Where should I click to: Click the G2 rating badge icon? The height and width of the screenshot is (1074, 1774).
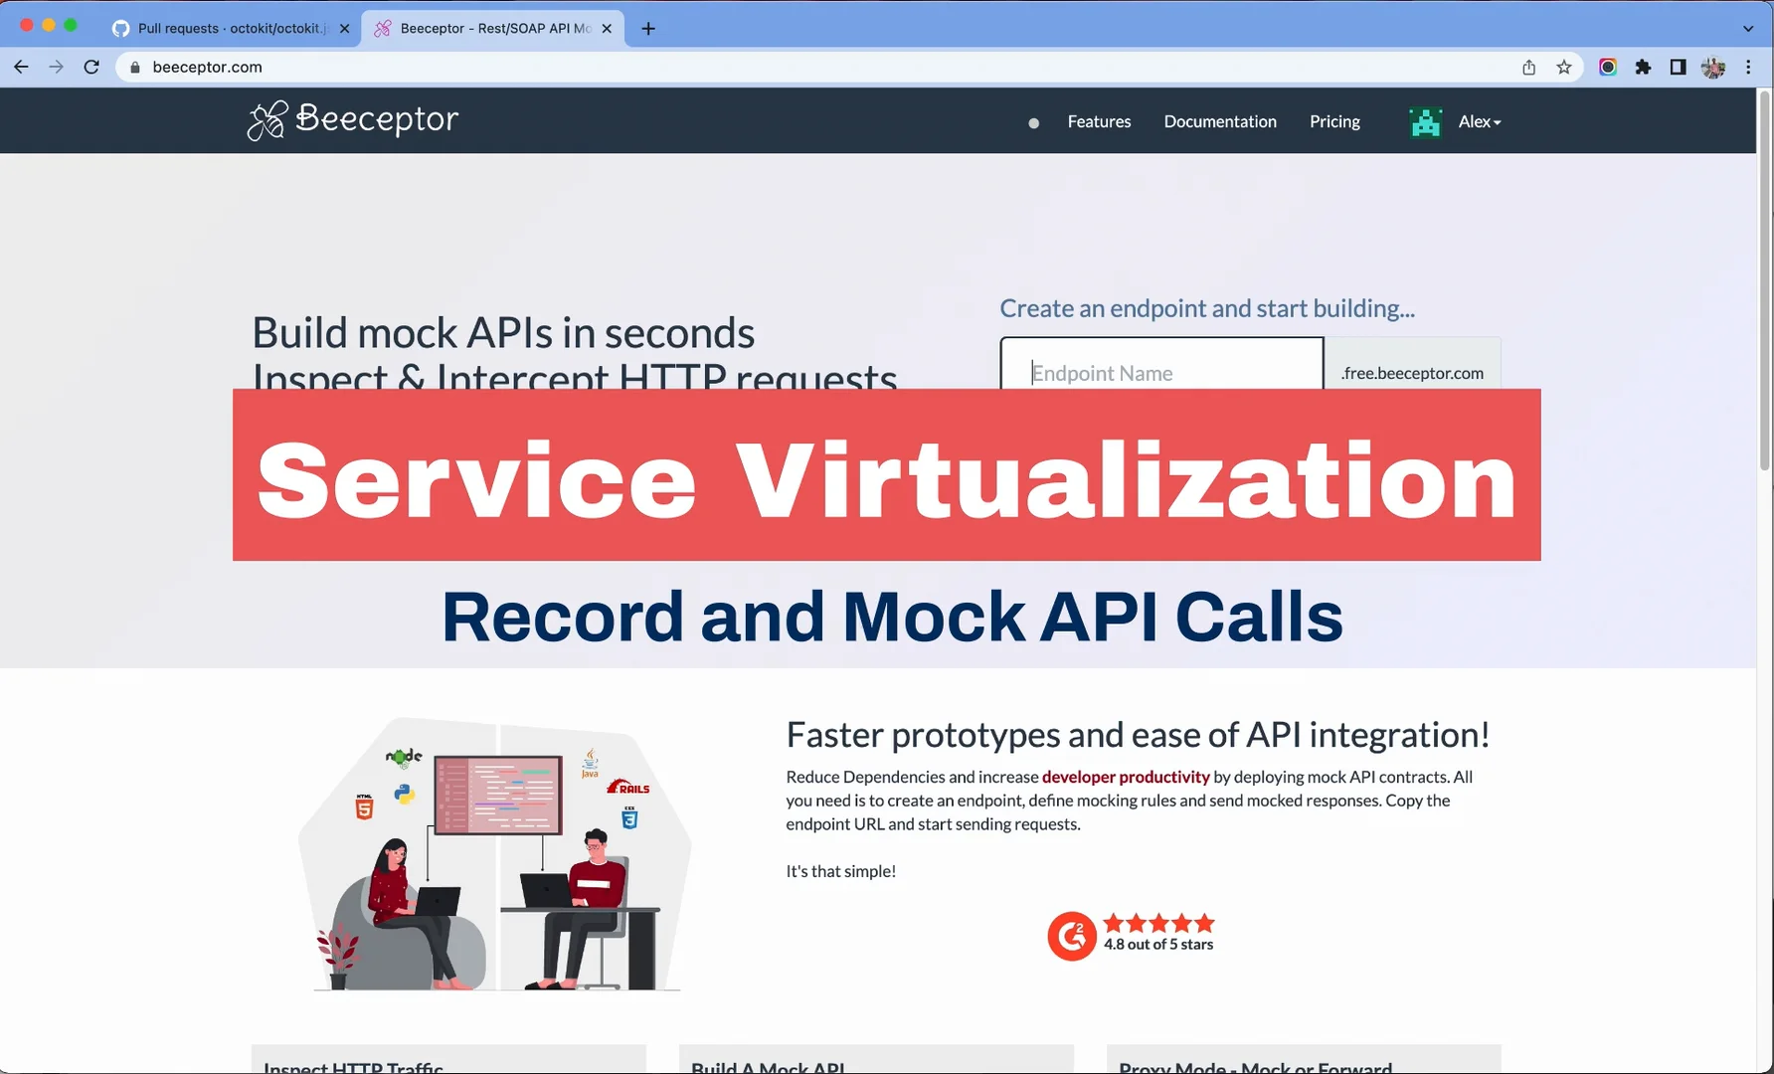(x=1071, y=935)
